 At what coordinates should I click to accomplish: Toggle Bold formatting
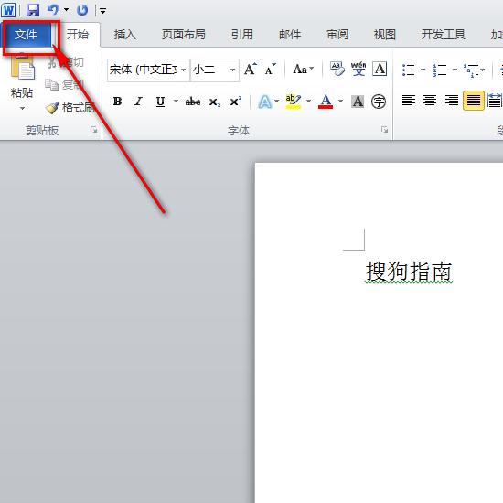coord(117,102)
